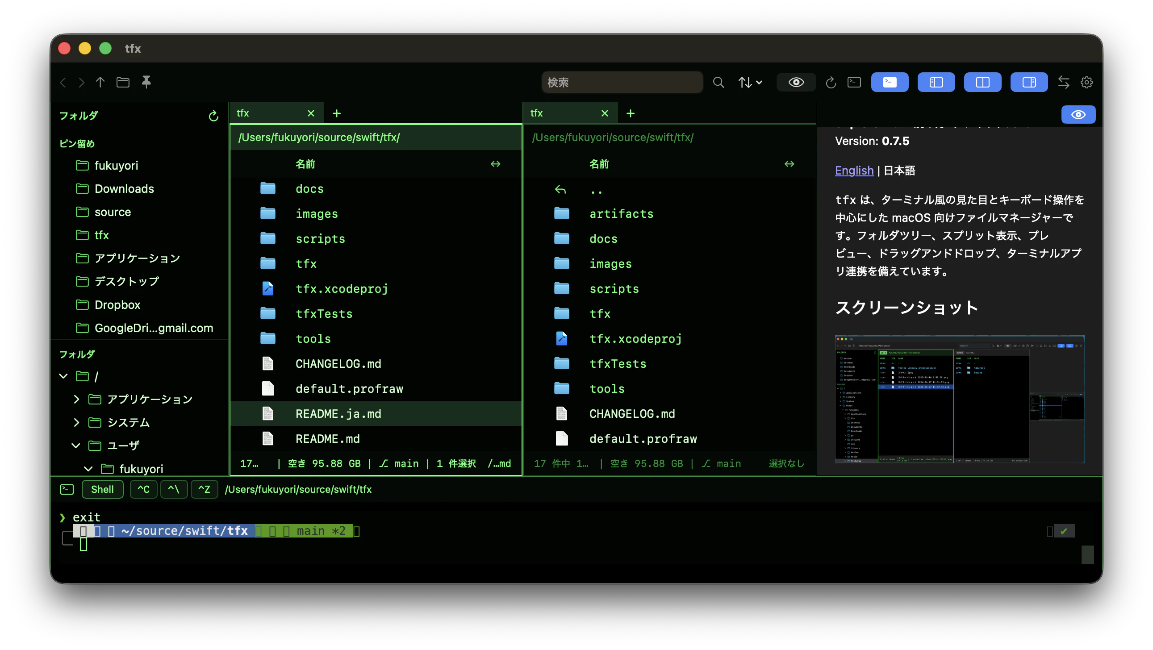Screen dimensions: 1153x650
Task: Send ^C to the shell
Action: click(143, 489)
